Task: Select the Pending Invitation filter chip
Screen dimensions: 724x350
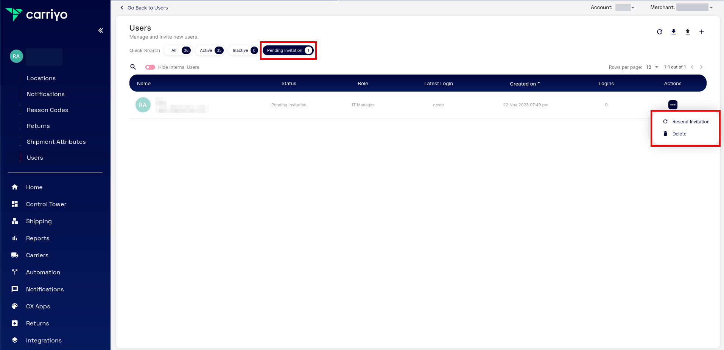Action: point(288,50)
